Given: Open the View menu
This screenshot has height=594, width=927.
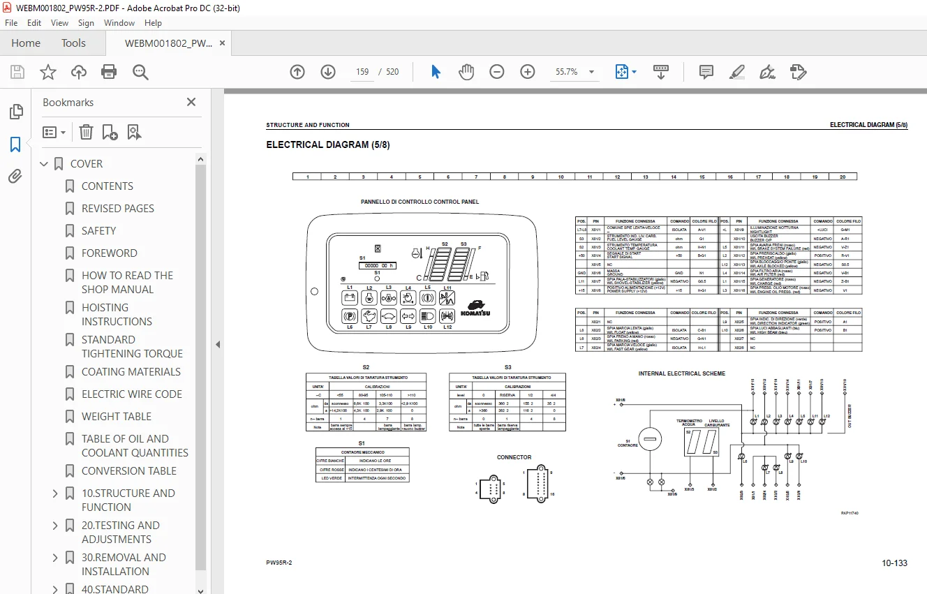Looking at the screenshot, I should [x=60, y=23].
